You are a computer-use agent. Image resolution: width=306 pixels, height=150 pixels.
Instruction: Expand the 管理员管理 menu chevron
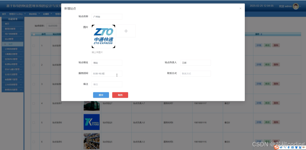[21, 29]
